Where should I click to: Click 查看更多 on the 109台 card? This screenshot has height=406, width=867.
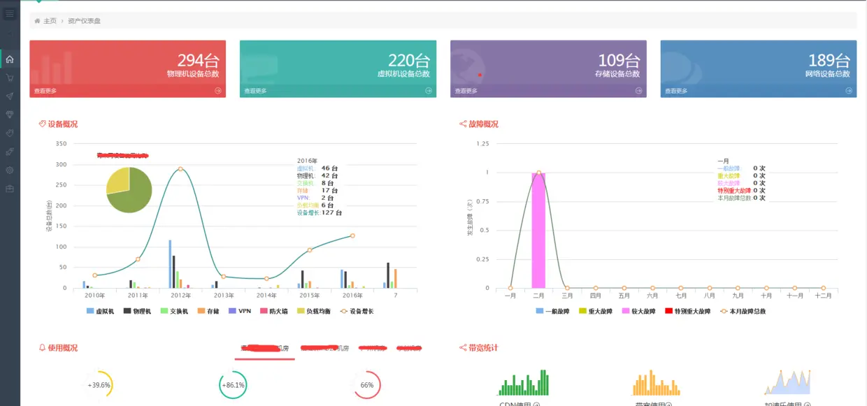466,91
